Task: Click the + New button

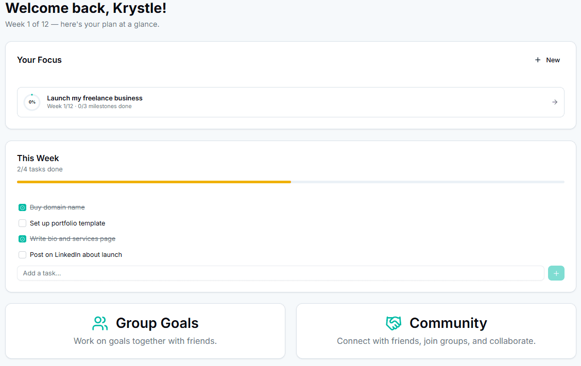Action: (x=546, y=60)
